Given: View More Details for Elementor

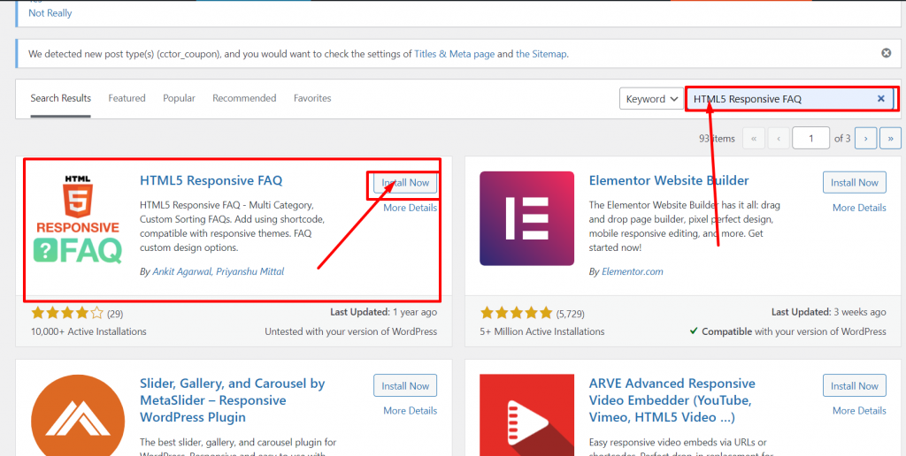Looking at the screenshot, I should (859, 208).
